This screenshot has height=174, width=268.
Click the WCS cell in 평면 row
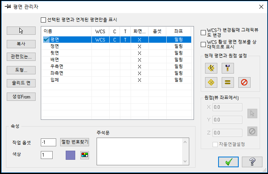(x=100, y=40)
